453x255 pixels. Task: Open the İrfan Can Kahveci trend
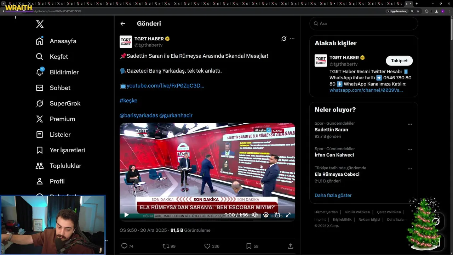pos(334,155)
